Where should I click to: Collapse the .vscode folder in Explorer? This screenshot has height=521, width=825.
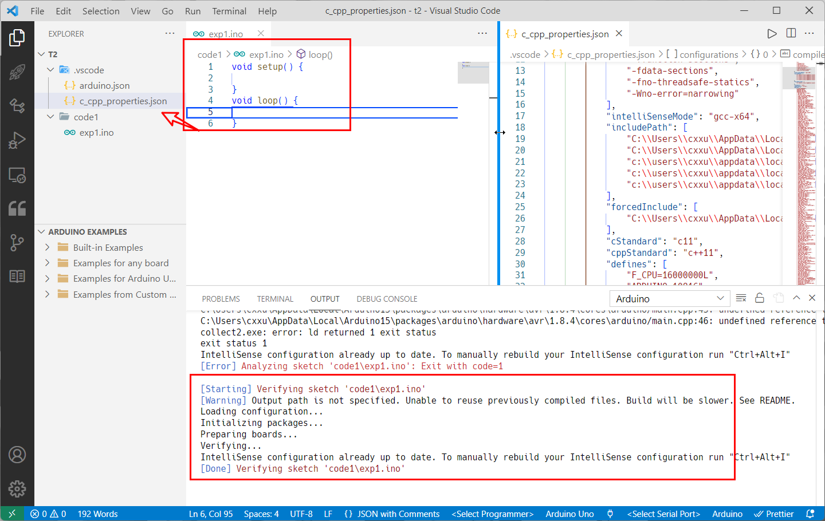click(50, 69)
